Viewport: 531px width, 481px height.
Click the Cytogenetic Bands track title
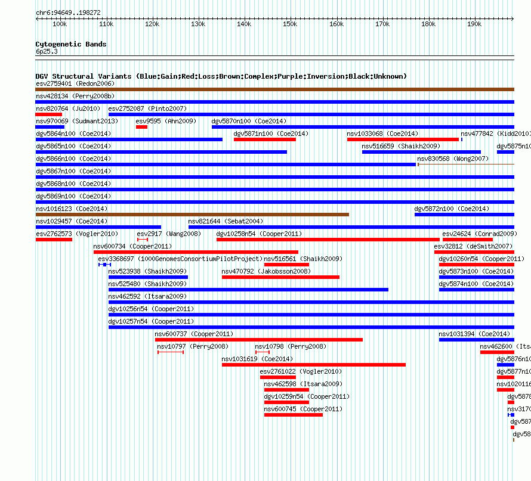[x=71, y=44]
